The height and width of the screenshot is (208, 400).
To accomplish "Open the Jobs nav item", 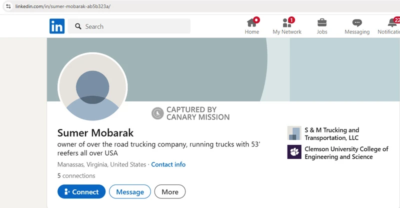I will pyautogui.click(x=322, y=26).
